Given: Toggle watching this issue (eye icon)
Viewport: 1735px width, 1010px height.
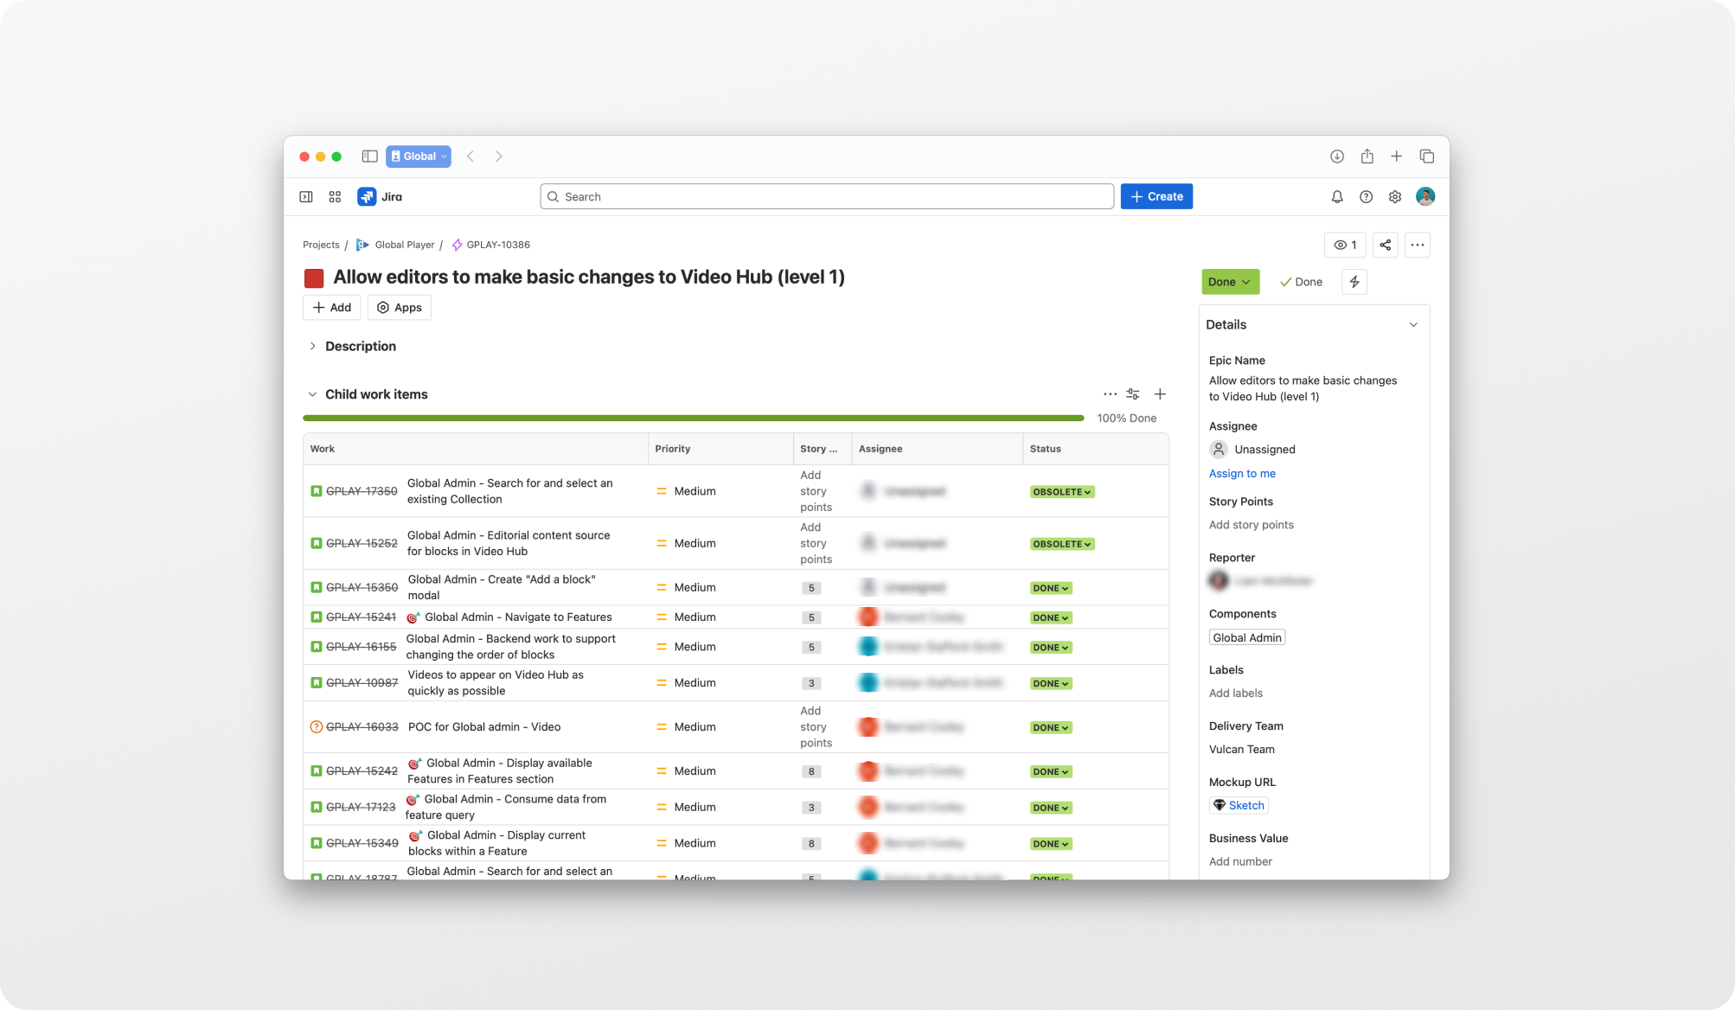Looking at the screenshot, I should coord(1345,245).
